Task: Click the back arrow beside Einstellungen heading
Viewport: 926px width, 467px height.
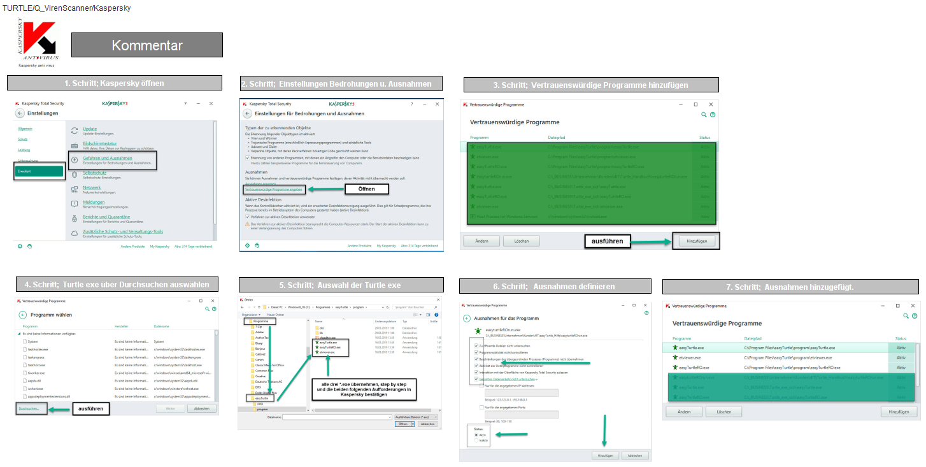Action: pyautogui.click(x=20, y=113)
